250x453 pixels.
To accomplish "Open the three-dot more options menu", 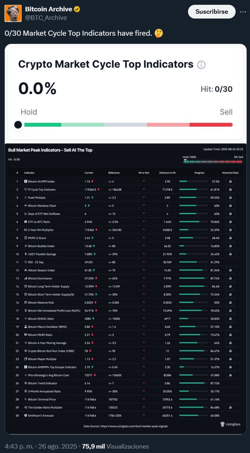I will tap(243, 12).
